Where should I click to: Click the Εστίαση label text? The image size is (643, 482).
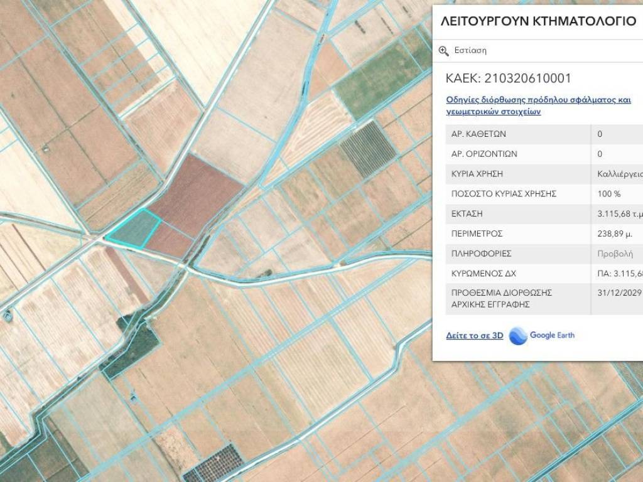point(470,51)
